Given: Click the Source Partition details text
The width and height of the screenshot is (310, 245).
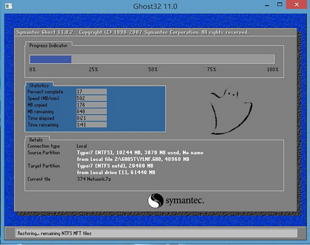Looking at the screenshot, I should (139, 153).
